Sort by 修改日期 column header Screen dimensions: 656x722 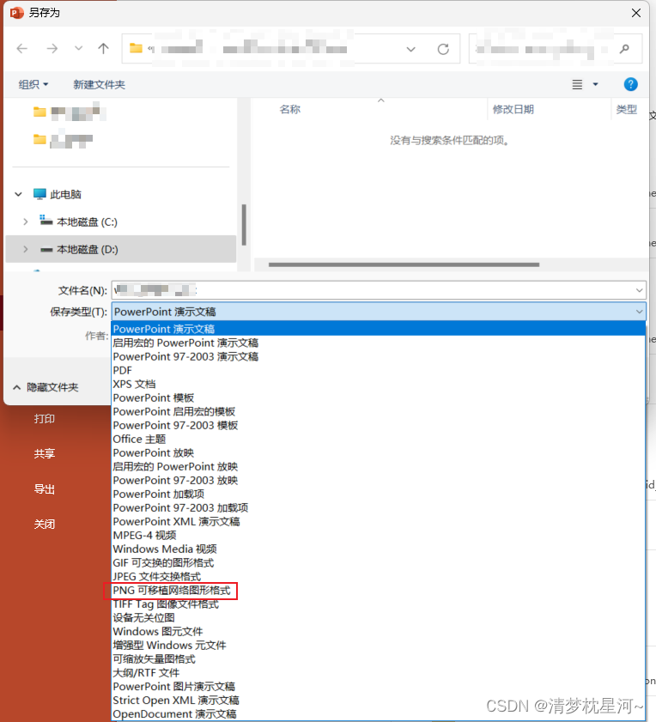(x=513, y=109)
